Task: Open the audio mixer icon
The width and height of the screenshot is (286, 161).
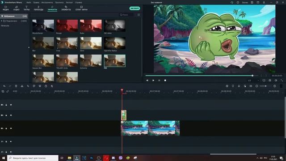Action: point(245,86)
